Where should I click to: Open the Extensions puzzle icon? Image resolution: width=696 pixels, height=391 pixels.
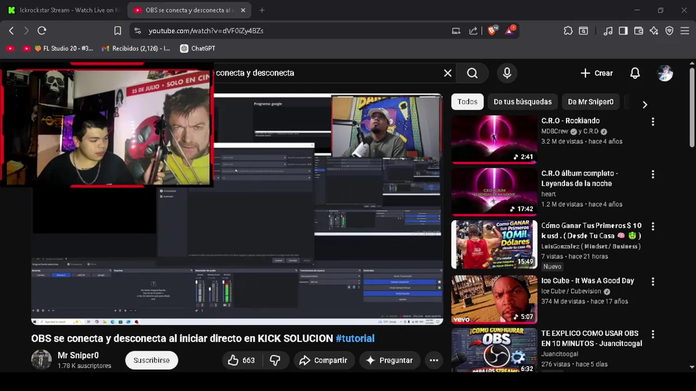pos(568,31)
